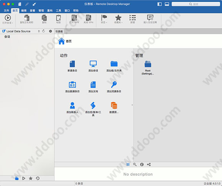Viewport: 222px width, 186px height.
Task: Click the 添加凭据条目 key icon
Action: 114,84
